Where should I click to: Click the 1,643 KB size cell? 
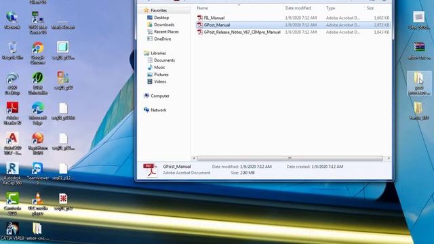click(381, 32)
